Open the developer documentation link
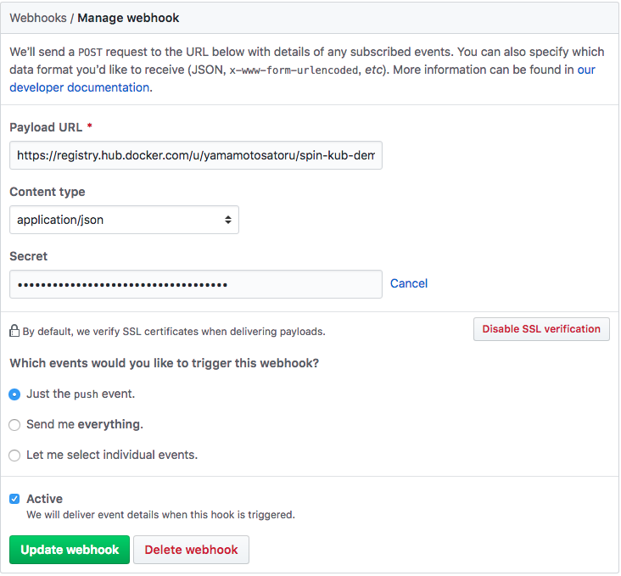Screen dimensions: 621x576 coord(80,87)
